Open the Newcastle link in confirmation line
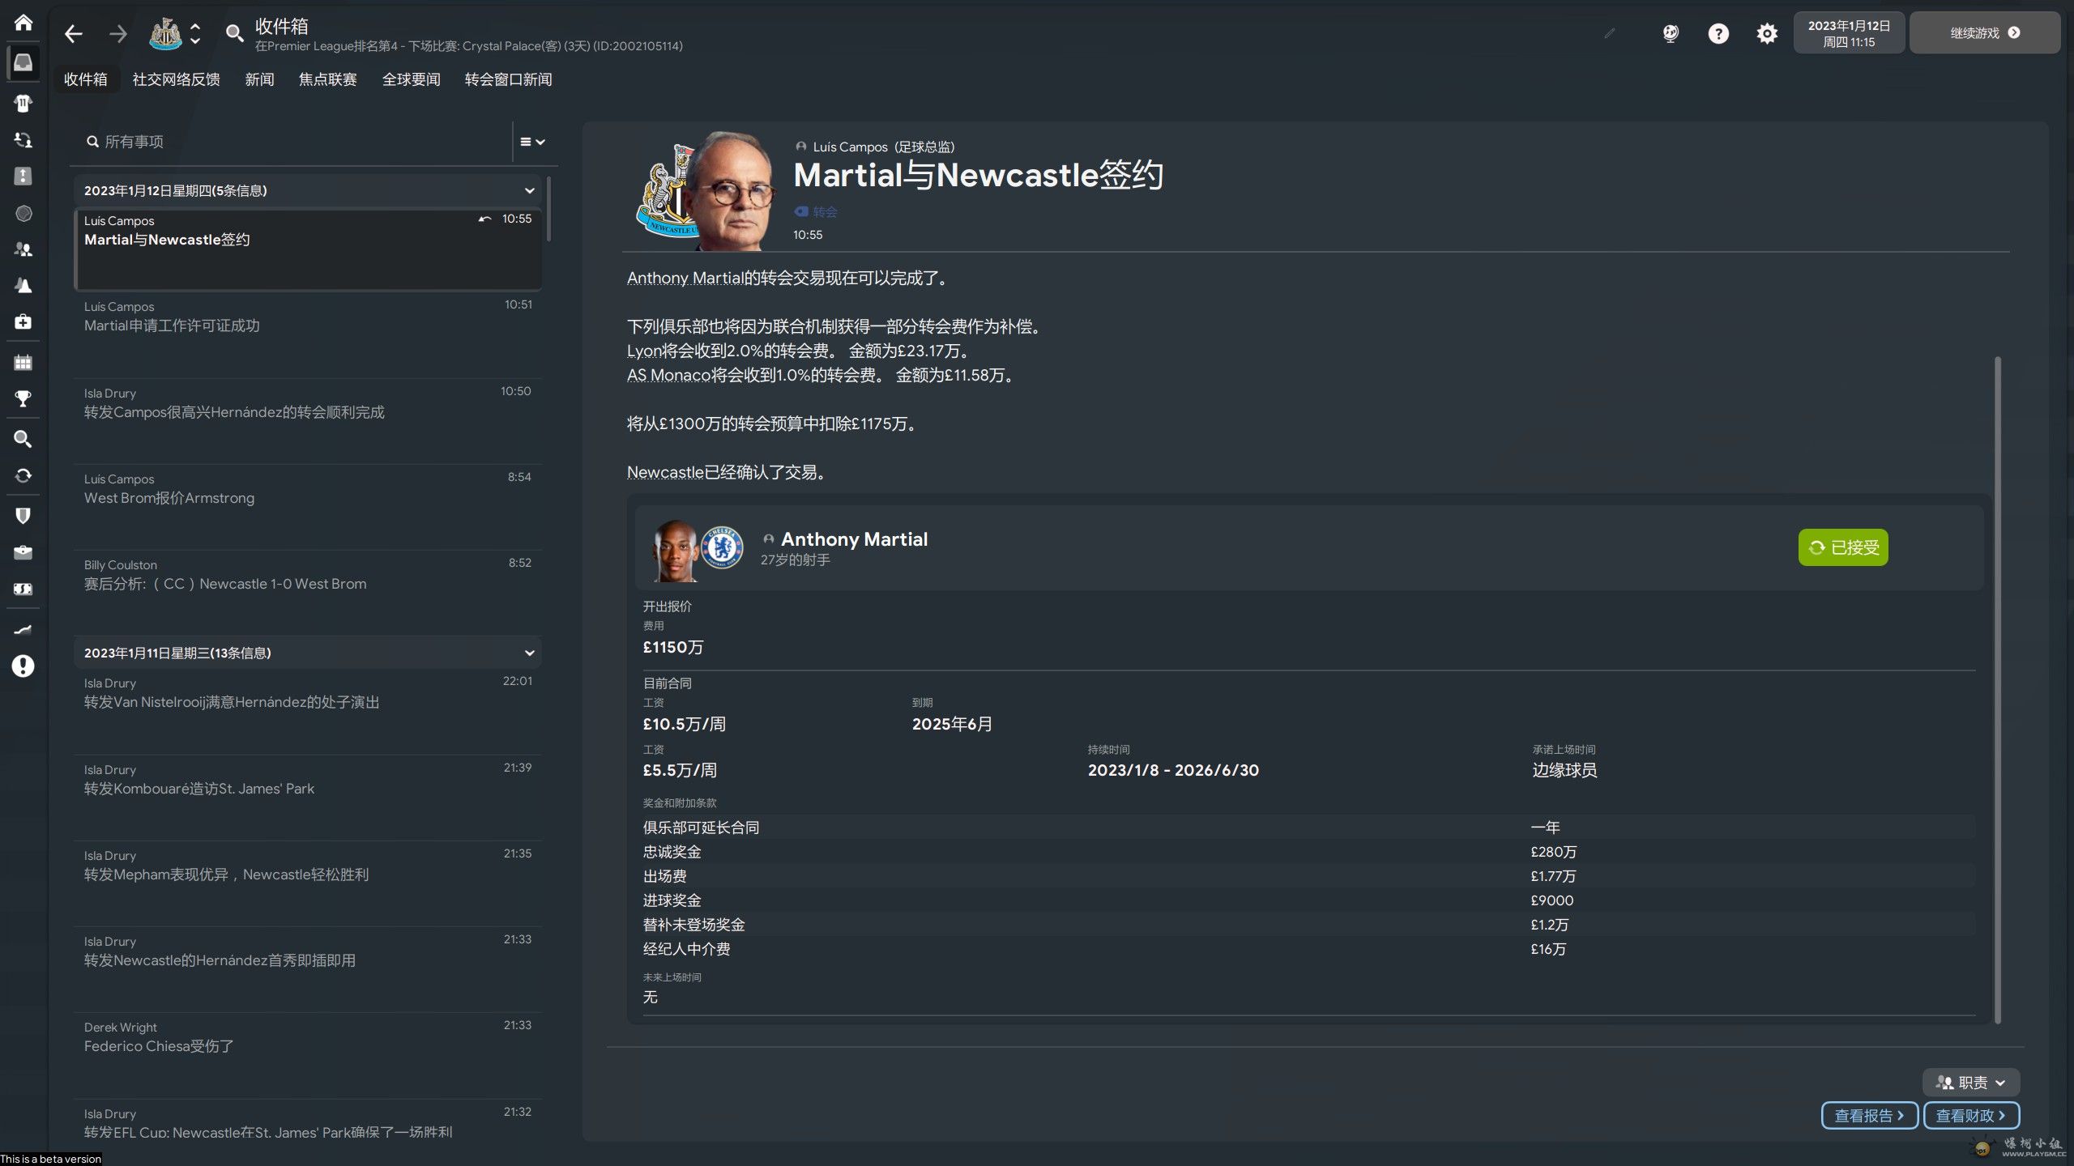 click(665, 472)
